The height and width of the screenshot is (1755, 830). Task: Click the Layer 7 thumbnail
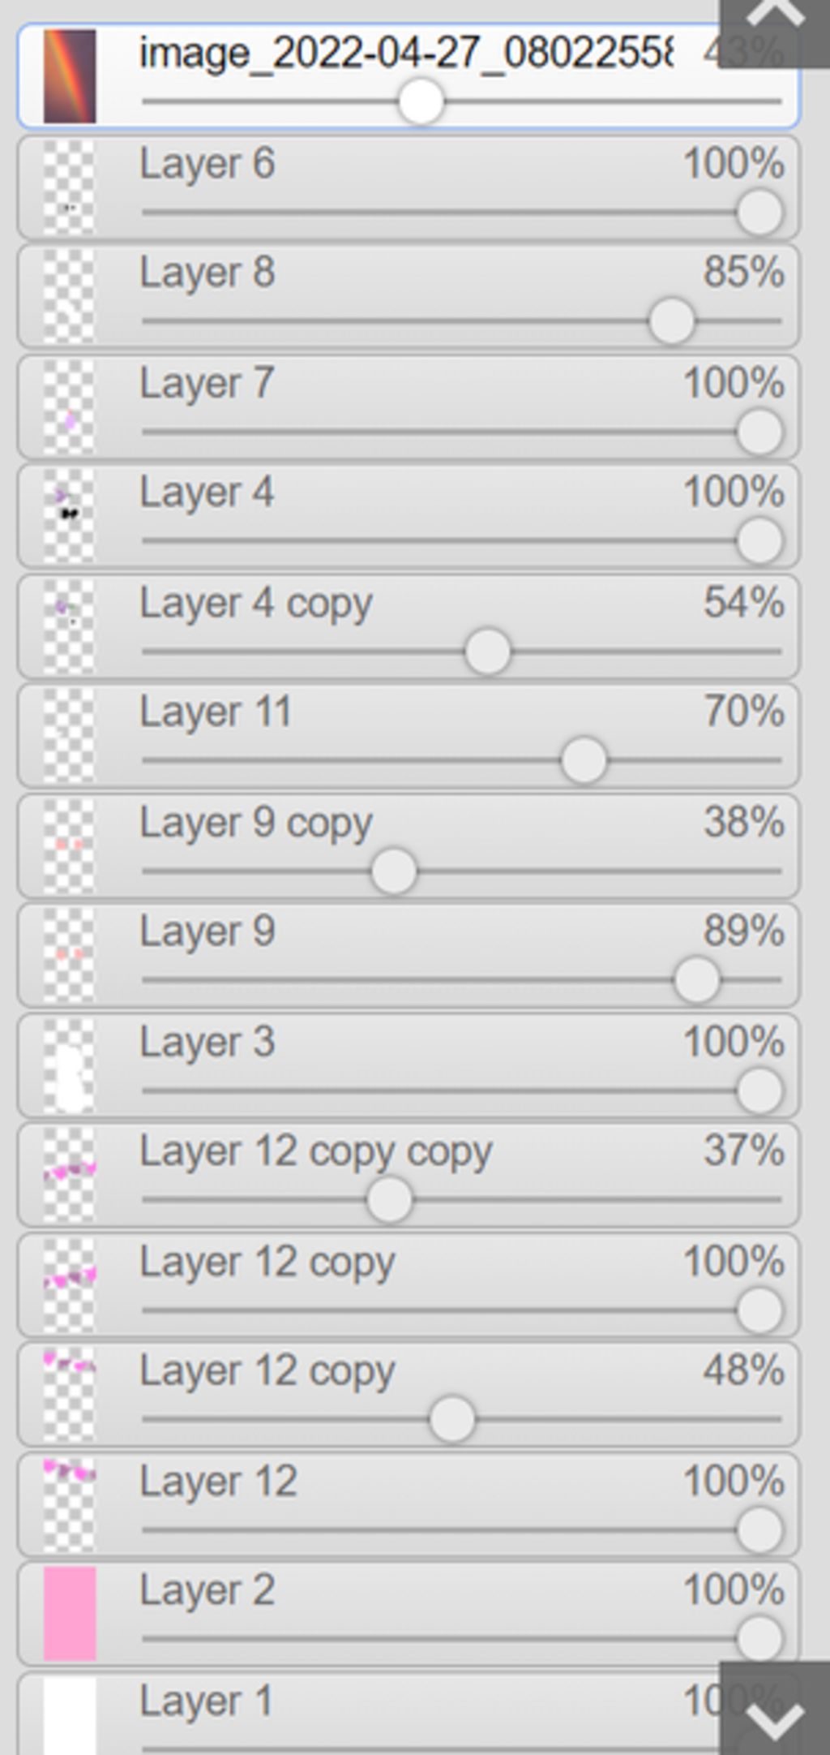pos(70,407)
